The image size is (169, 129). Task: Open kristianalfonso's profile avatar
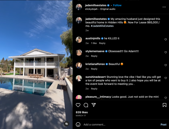tap(79, 65)
